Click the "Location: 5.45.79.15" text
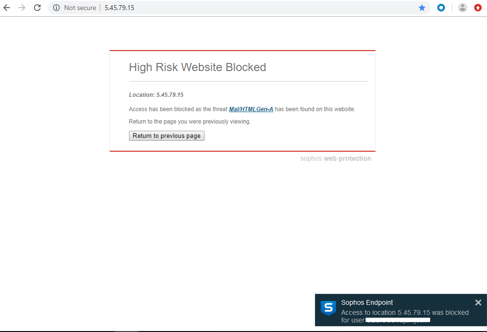Viewport: 487px width, 332px height. (156, 95)
